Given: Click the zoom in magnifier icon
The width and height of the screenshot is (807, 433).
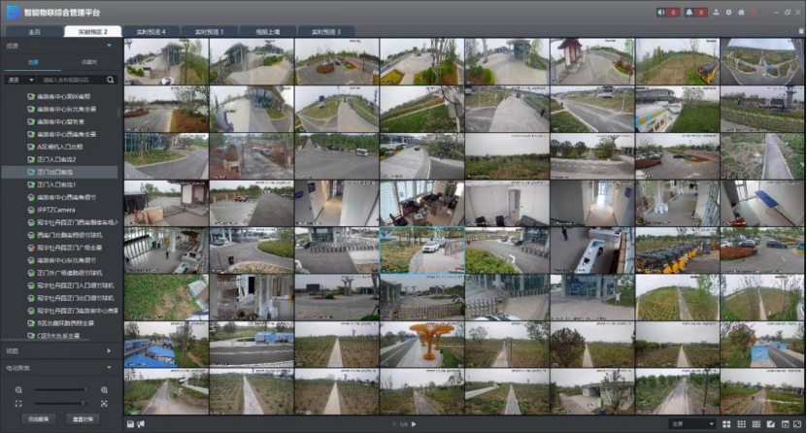Looking at the screenshot, I should tap(105, 389).
